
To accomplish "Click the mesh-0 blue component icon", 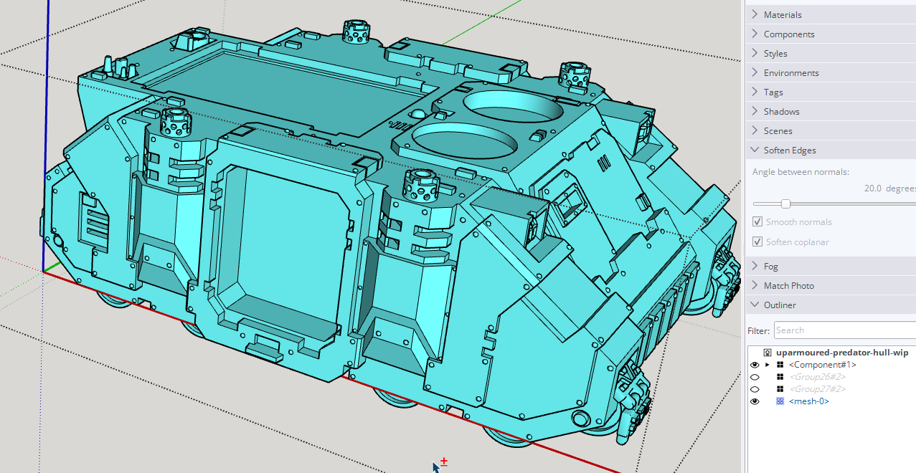I will tap(780, 401).
